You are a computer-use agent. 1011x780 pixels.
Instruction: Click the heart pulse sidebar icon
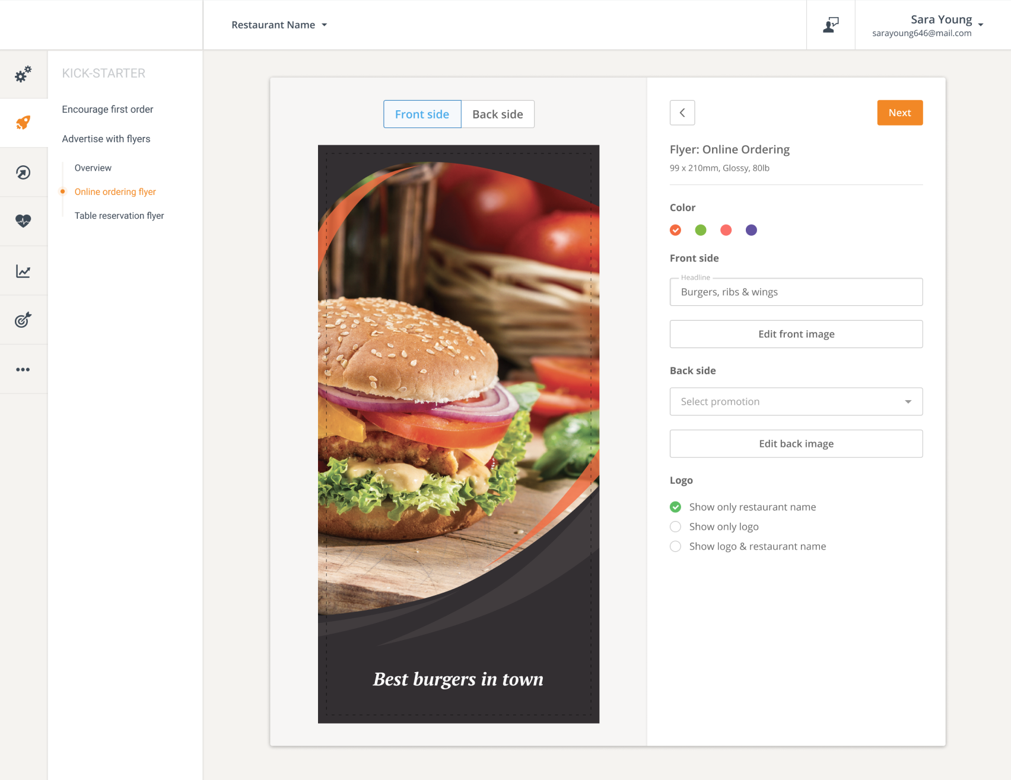(x=23, y=221)
